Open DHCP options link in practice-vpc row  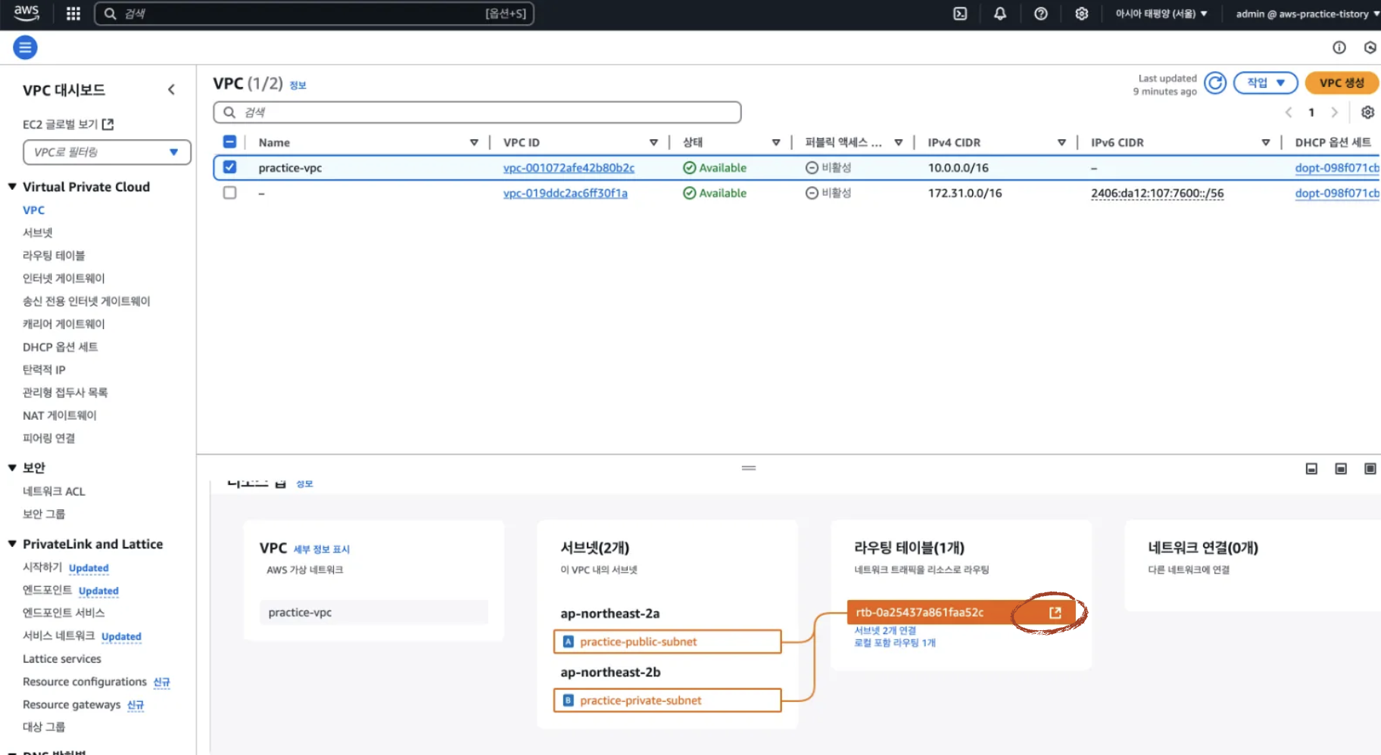(x=1337, y=168)
